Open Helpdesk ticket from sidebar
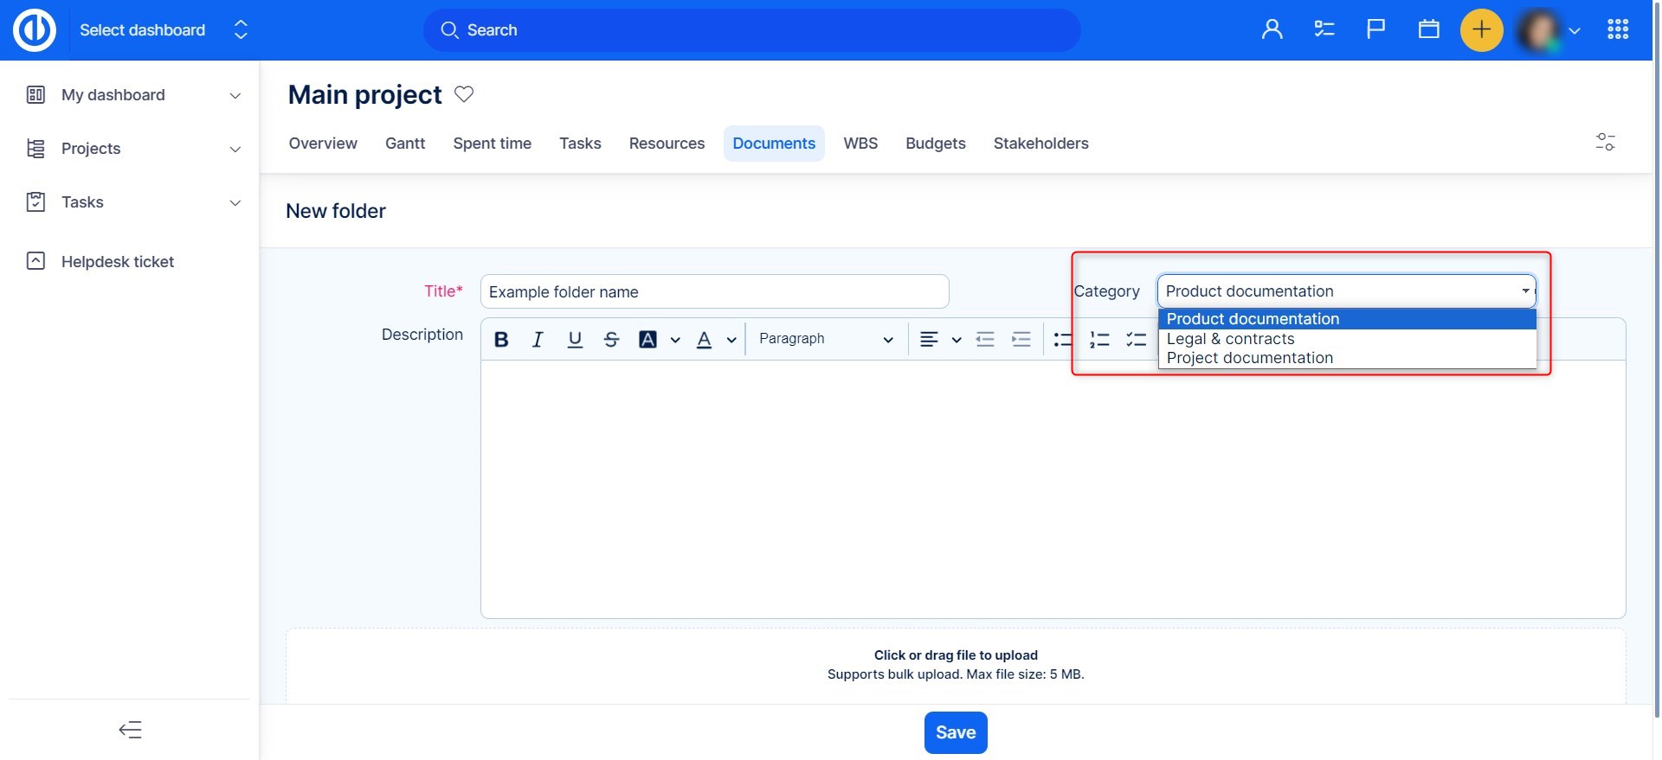1662x760 pixels. point(118,262)
